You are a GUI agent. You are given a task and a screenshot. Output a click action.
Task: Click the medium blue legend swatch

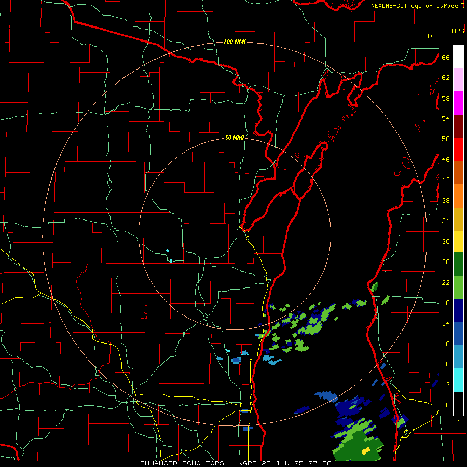point(458,334)
